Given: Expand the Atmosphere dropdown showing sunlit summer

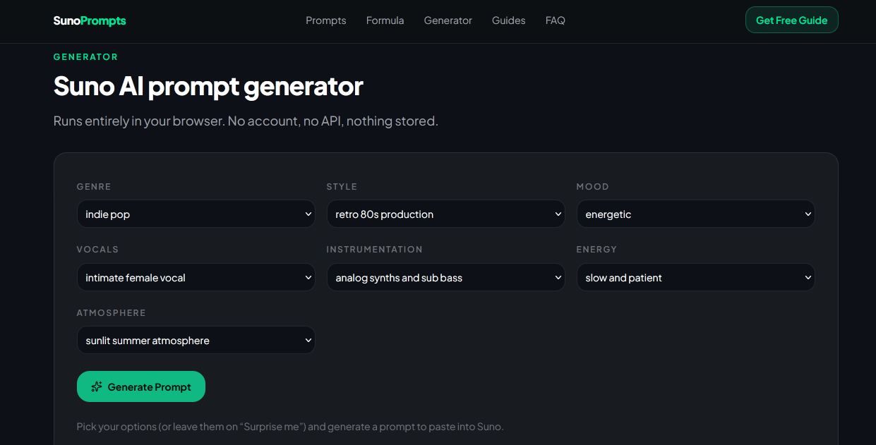Looking at the screenshot, I should tap(196, 340).
